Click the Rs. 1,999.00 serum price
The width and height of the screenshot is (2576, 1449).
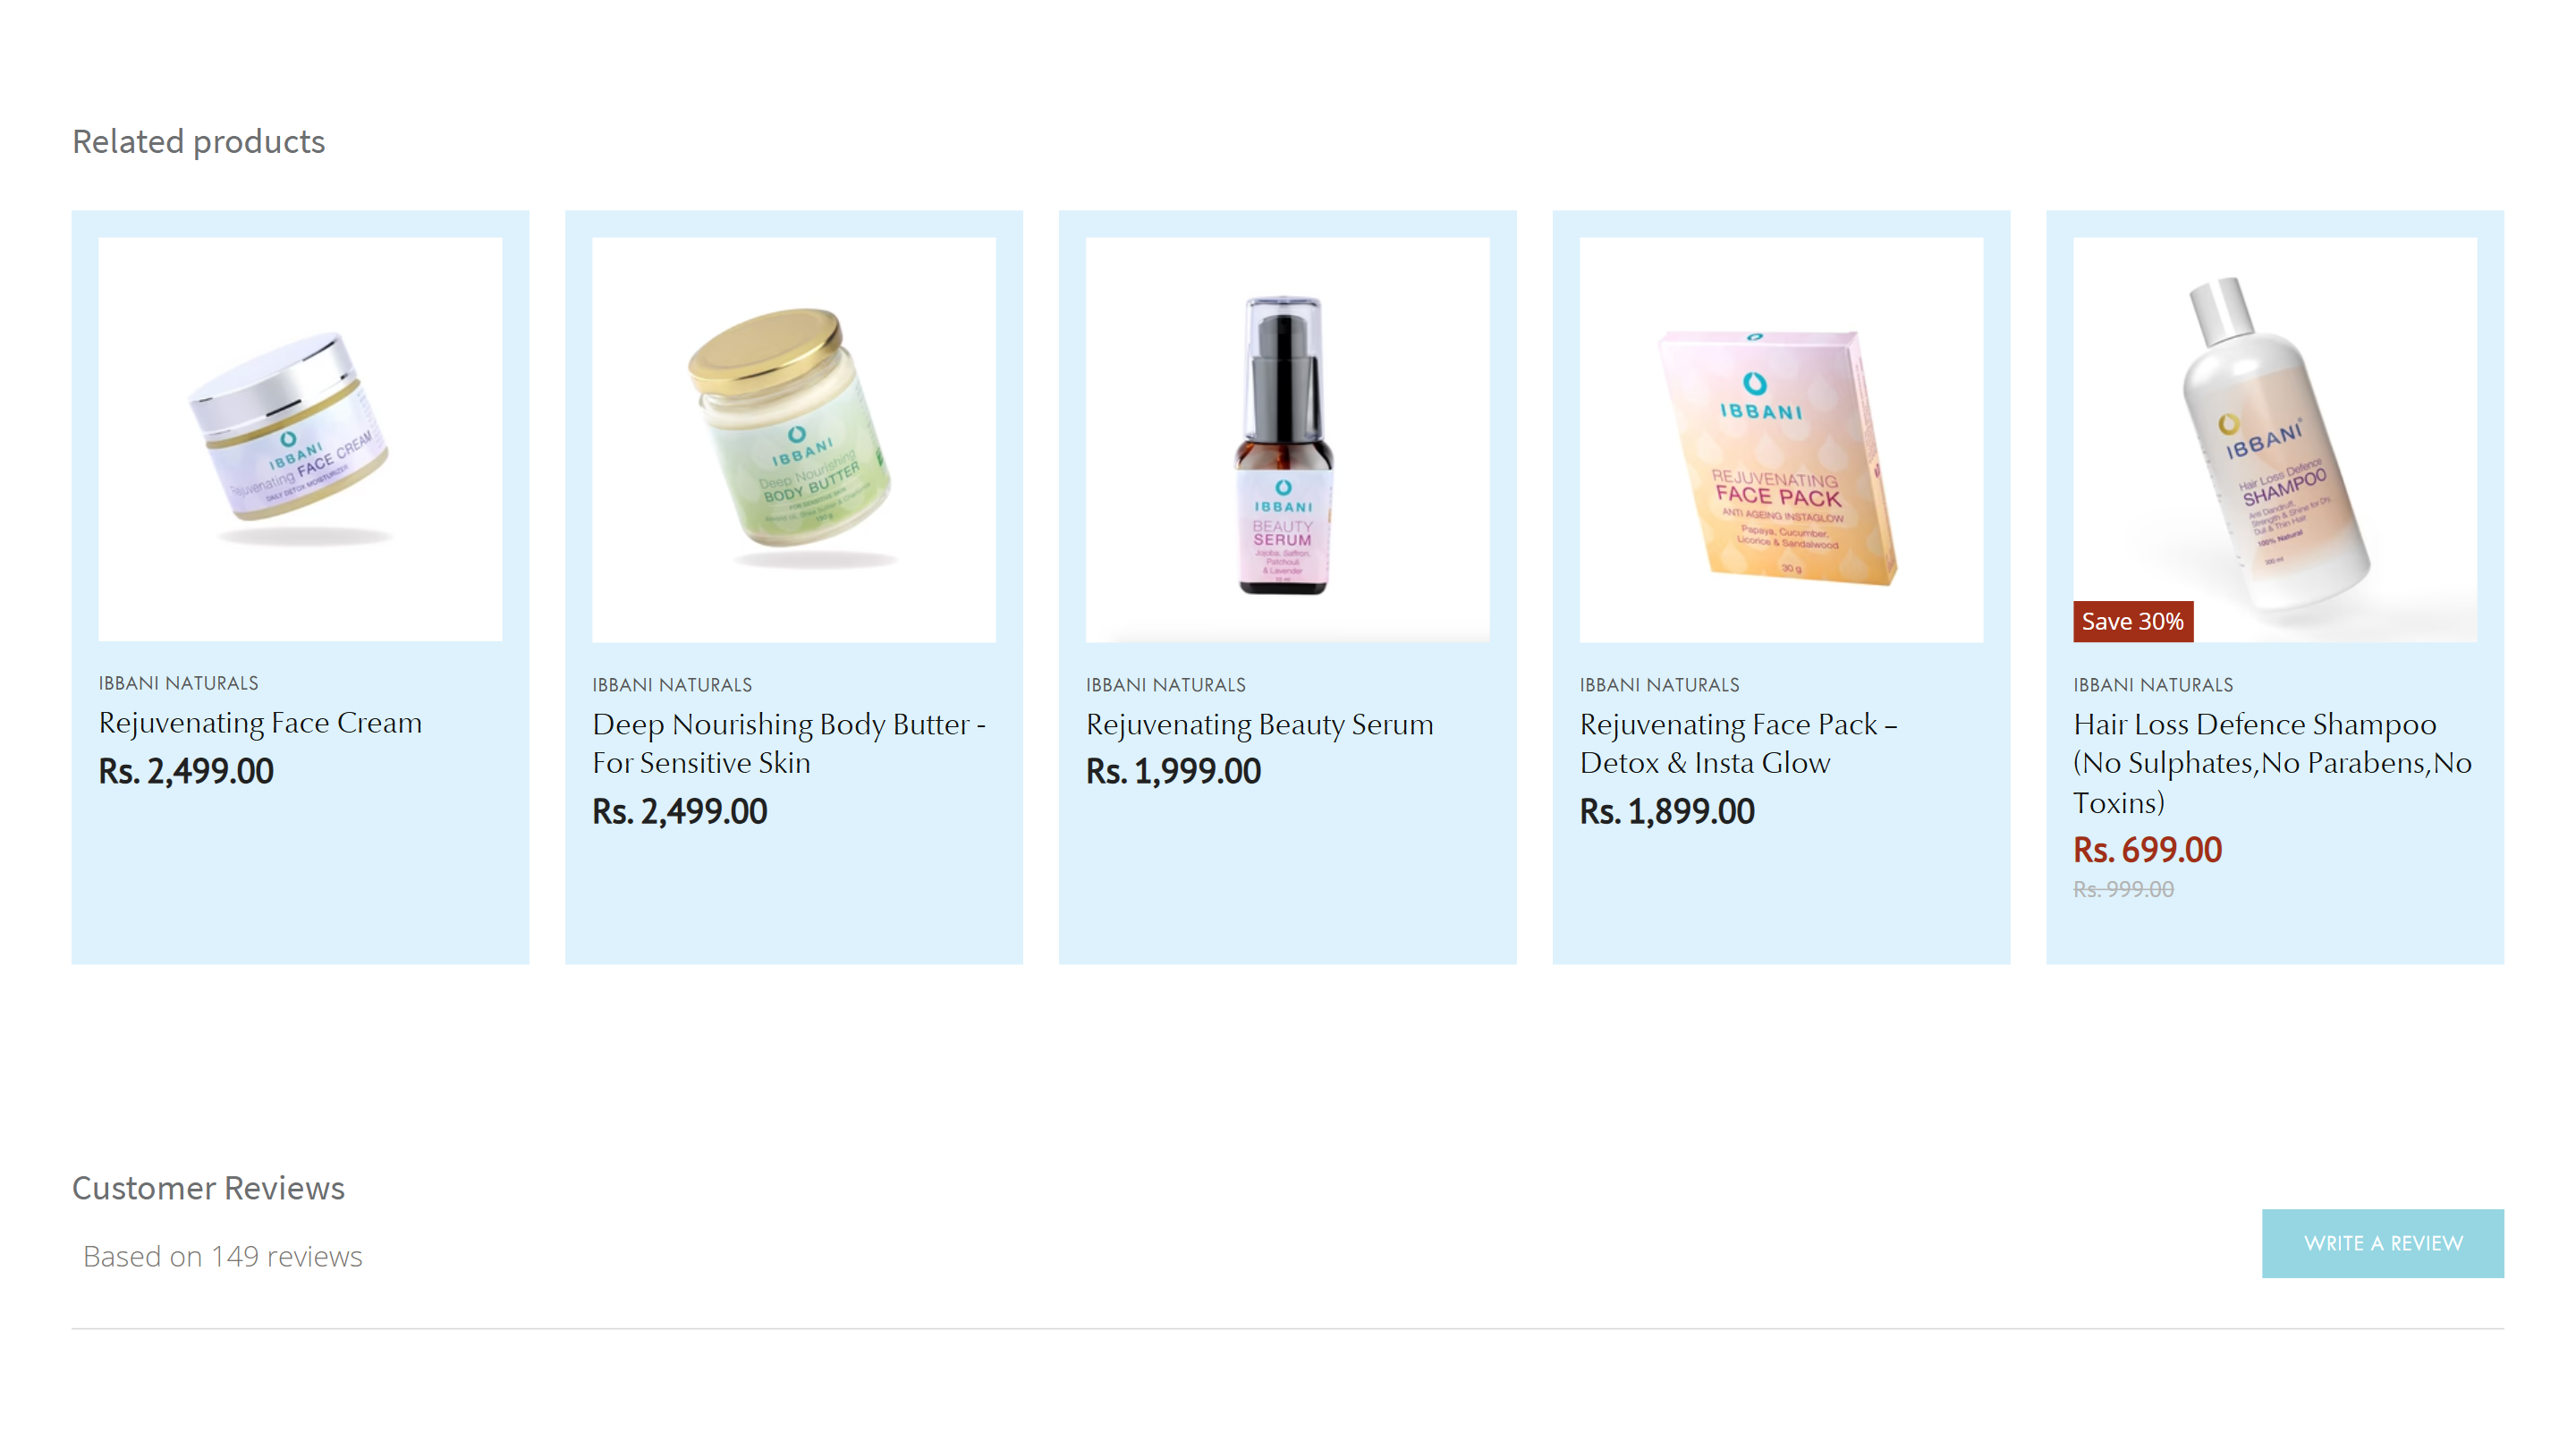point(1173,771)
